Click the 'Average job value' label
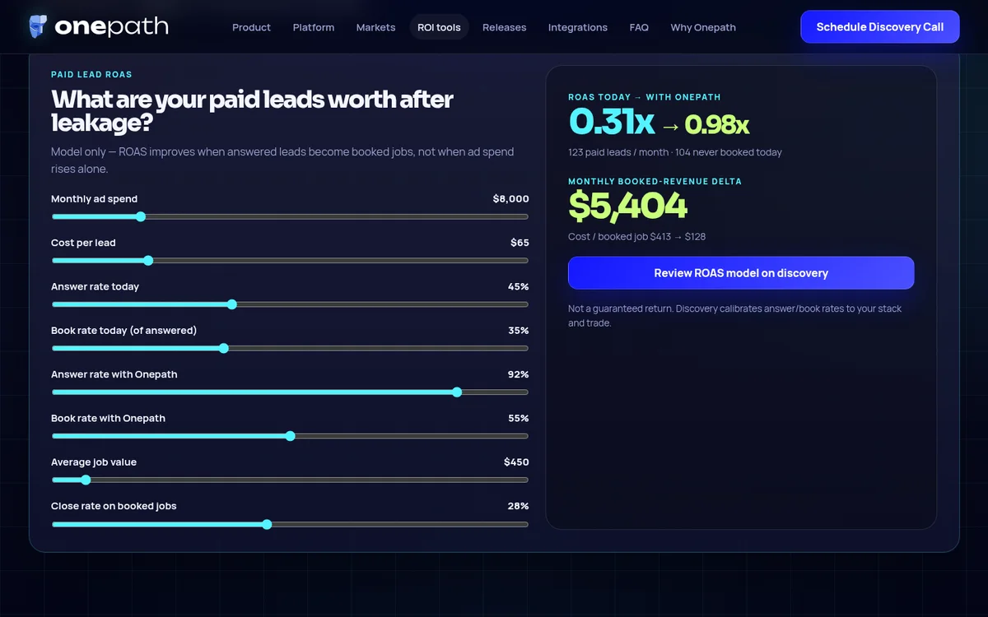Image resolution: width=988 pixels, height=617 pixels. 94,462
